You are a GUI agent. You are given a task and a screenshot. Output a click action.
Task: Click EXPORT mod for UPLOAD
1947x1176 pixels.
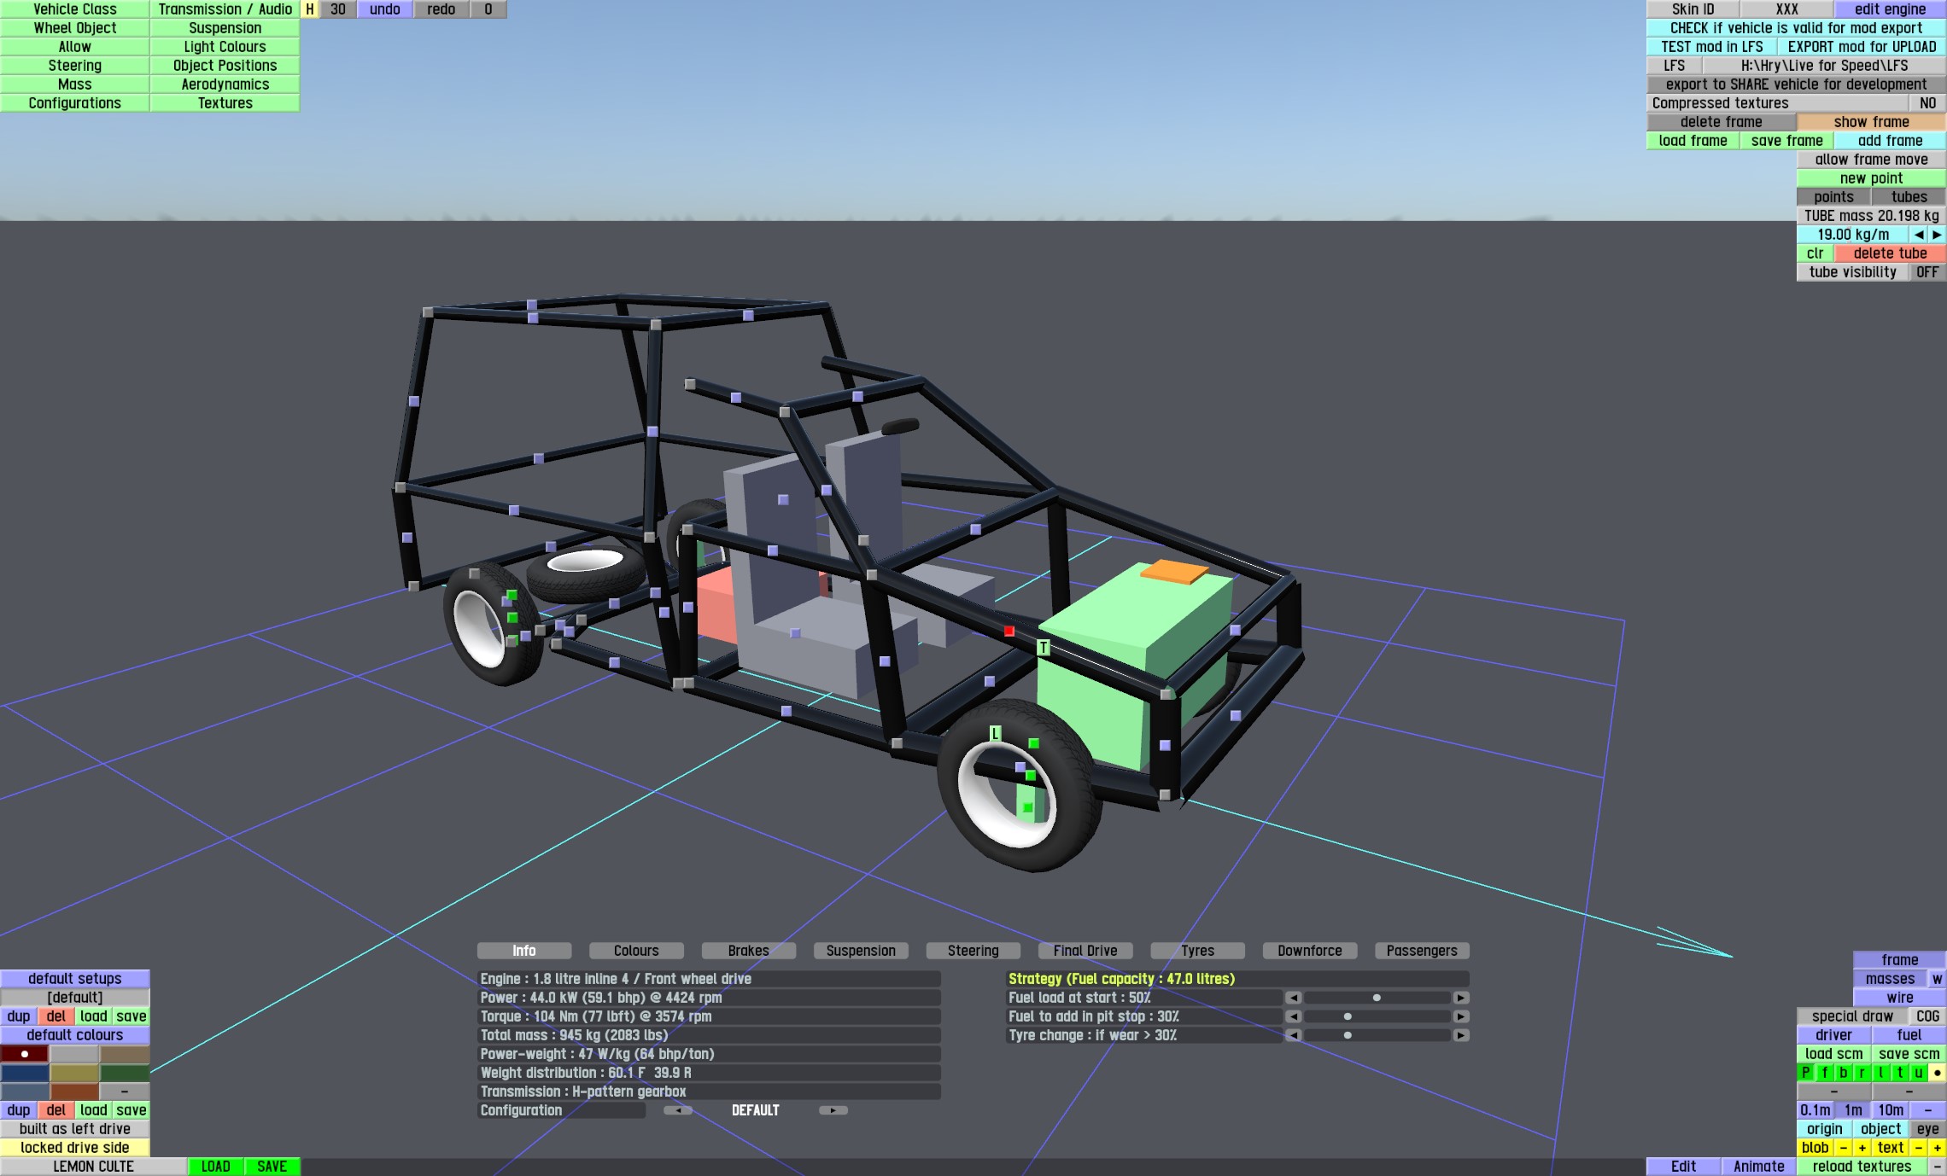click(1862, 47)
